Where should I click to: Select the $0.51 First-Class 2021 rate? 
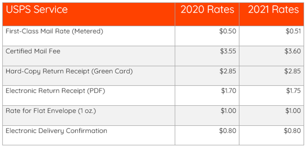point(293,31)
